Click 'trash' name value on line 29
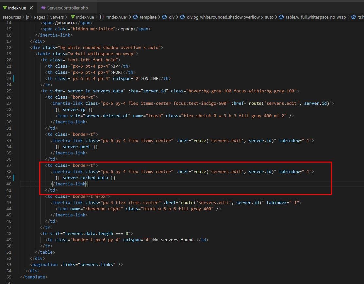This screenshot has width=364, height=284. [x=155, y=116]
